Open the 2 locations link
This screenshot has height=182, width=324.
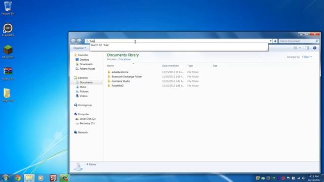[x=125, y=59]
